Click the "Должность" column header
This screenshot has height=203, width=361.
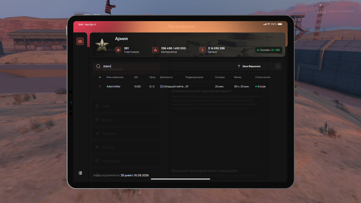(x=166, y=77)
